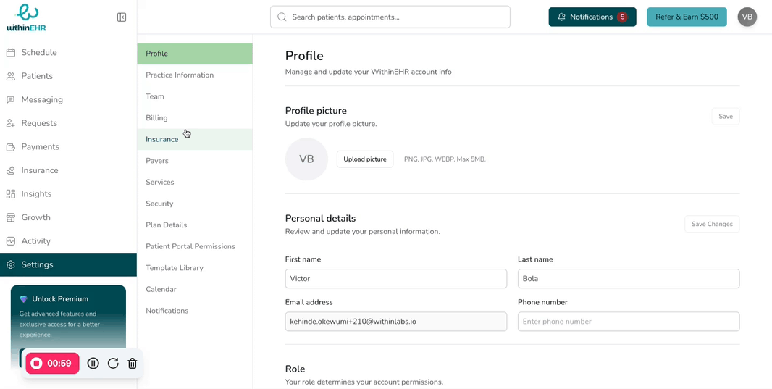Image resolution: width=772 pixels, height=389 pixels.
Task: Click the Messaging icon in sidebar
Action: click(11, 100)
